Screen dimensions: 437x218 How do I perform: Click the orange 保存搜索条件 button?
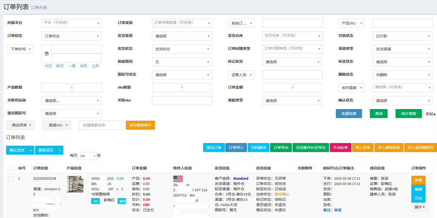(140, 125)
